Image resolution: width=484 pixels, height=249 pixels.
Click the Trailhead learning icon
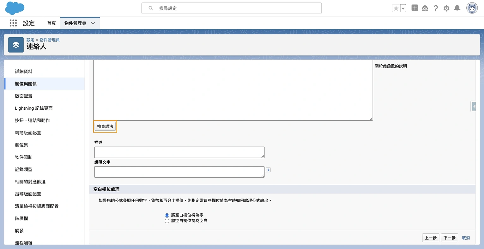coord(425,8)
